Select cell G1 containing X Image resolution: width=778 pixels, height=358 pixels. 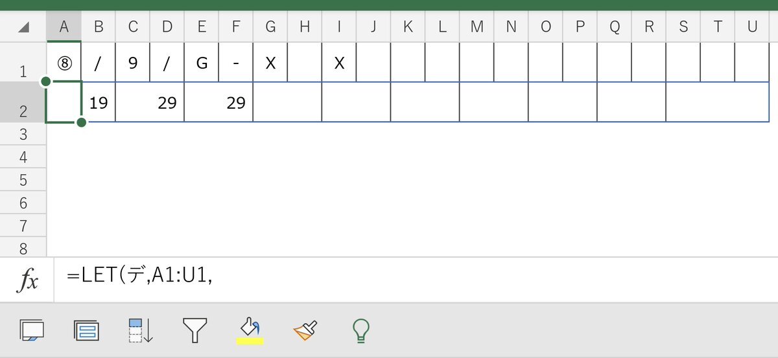coord(270,62)
